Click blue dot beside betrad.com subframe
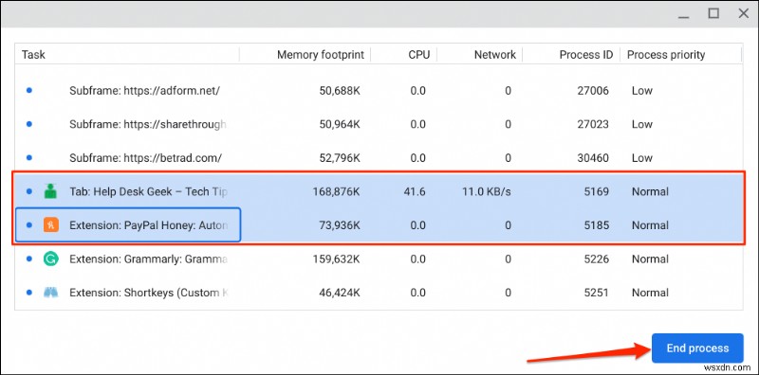This screenshot has width=759, height=375. pos(29,157)
